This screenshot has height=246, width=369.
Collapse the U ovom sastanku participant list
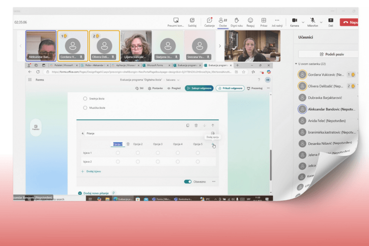coord(296,64)
